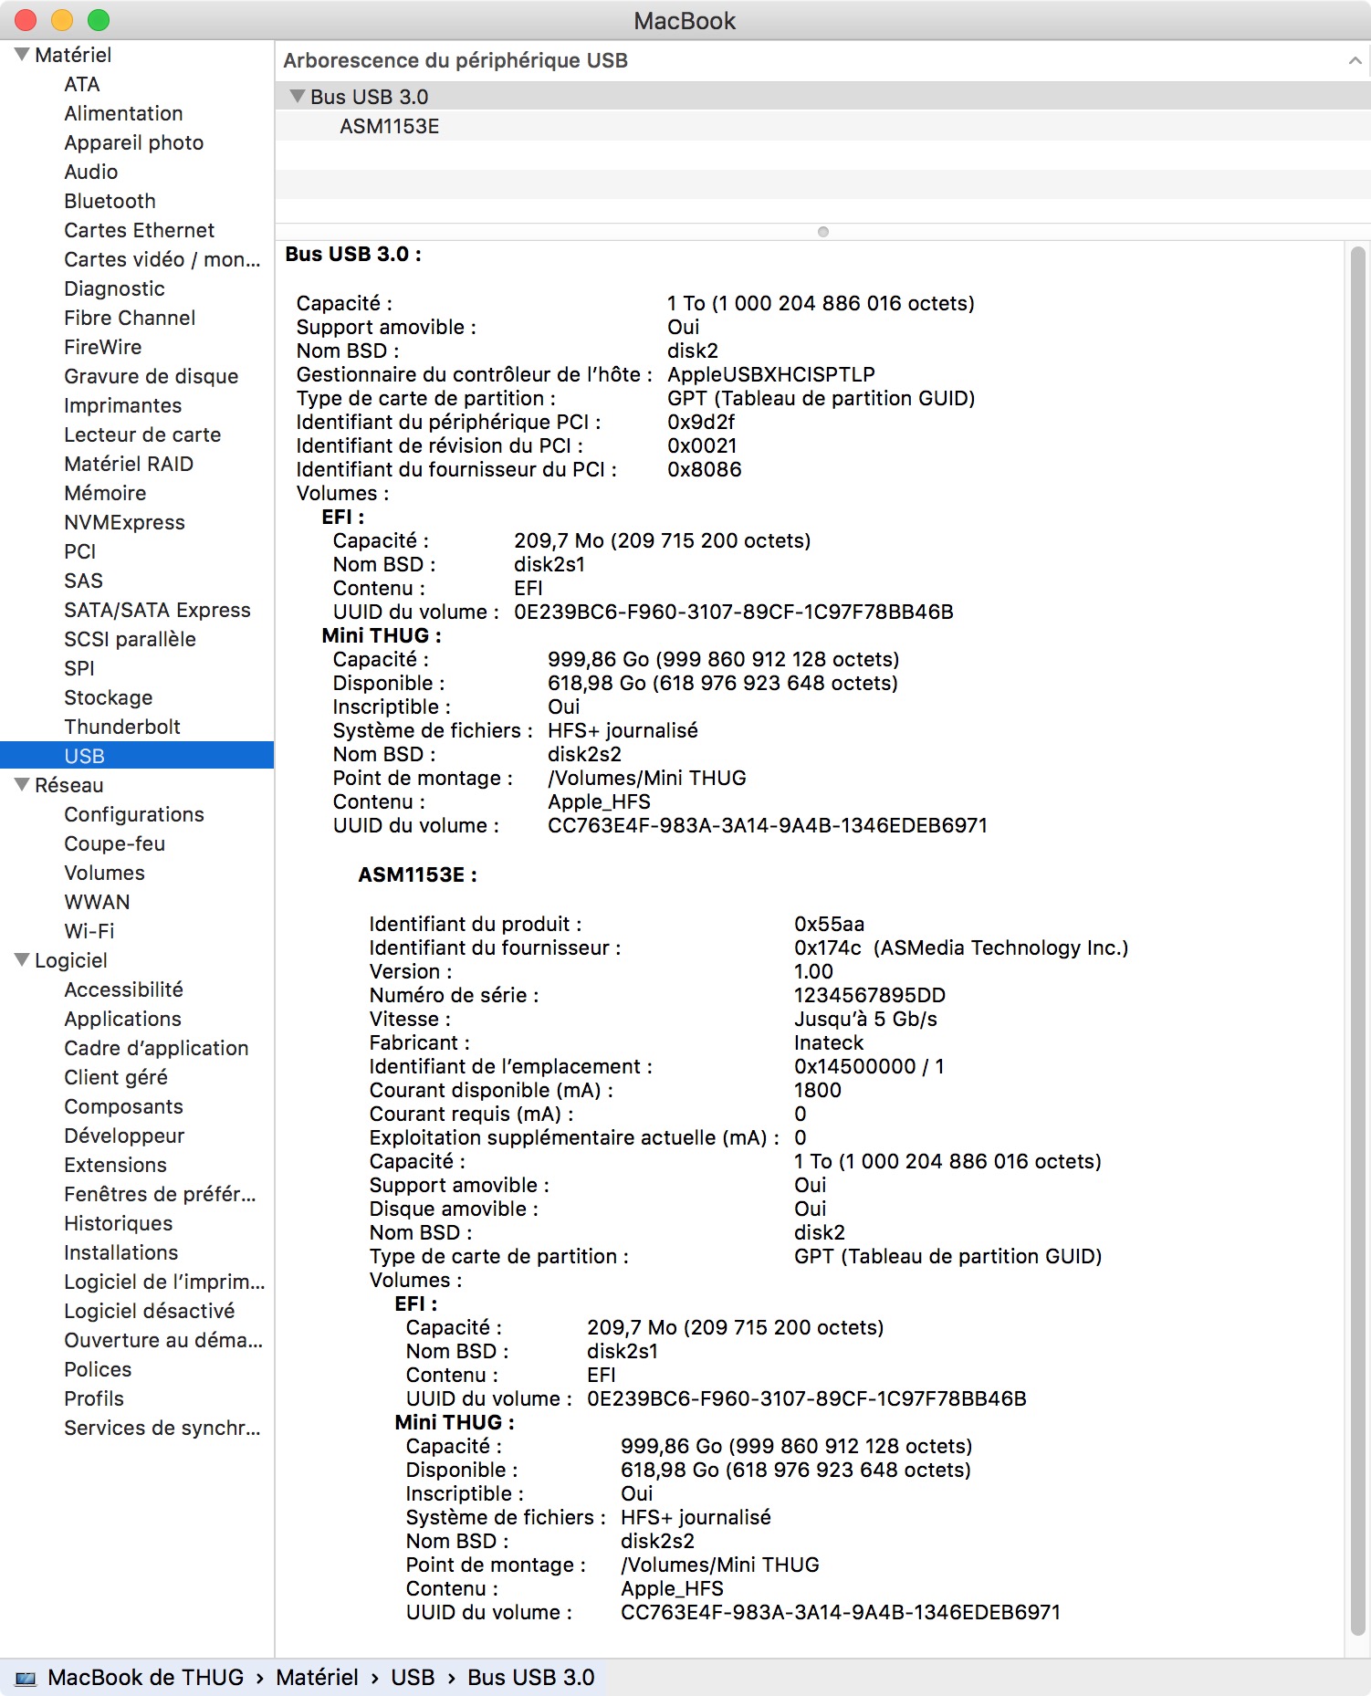Select Développeur in sidebar
The height and width of the screenshot is (1696, 1371).
(124, 1136)
